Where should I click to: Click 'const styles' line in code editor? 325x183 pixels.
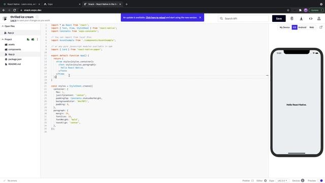pos(72,86)
